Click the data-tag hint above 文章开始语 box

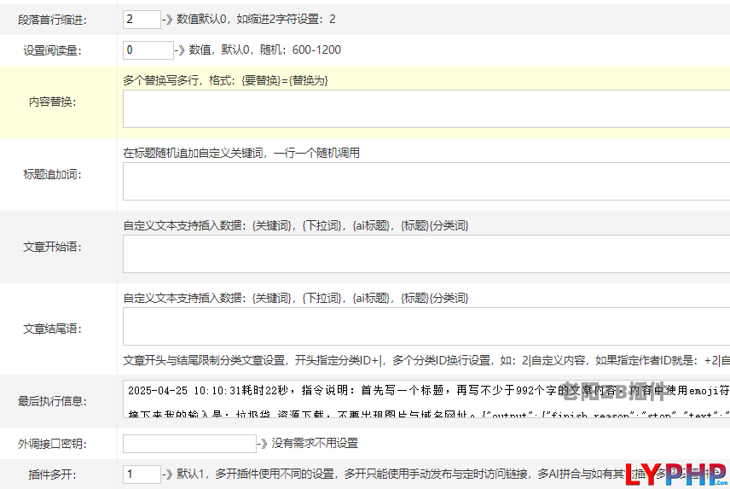pos(296,226)
